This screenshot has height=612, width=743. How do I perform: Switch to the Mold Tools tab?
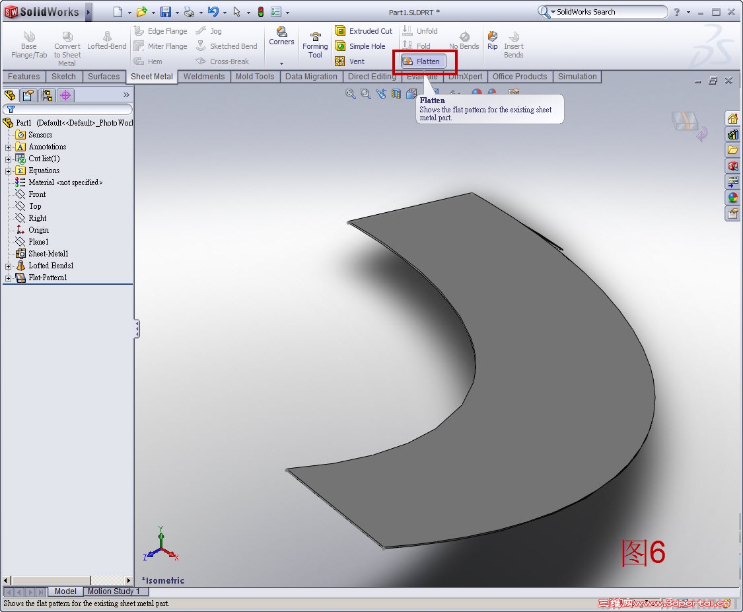(255, 77)
